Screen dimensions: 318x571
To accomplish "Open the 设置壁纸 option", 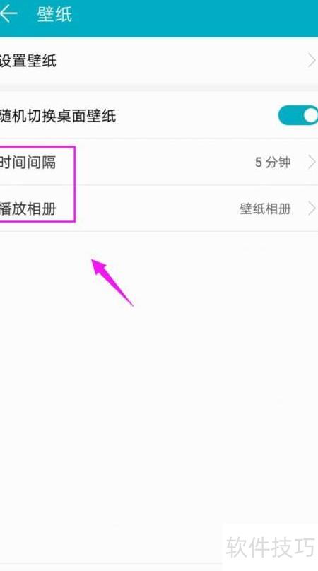I will (x=159, y=61).
